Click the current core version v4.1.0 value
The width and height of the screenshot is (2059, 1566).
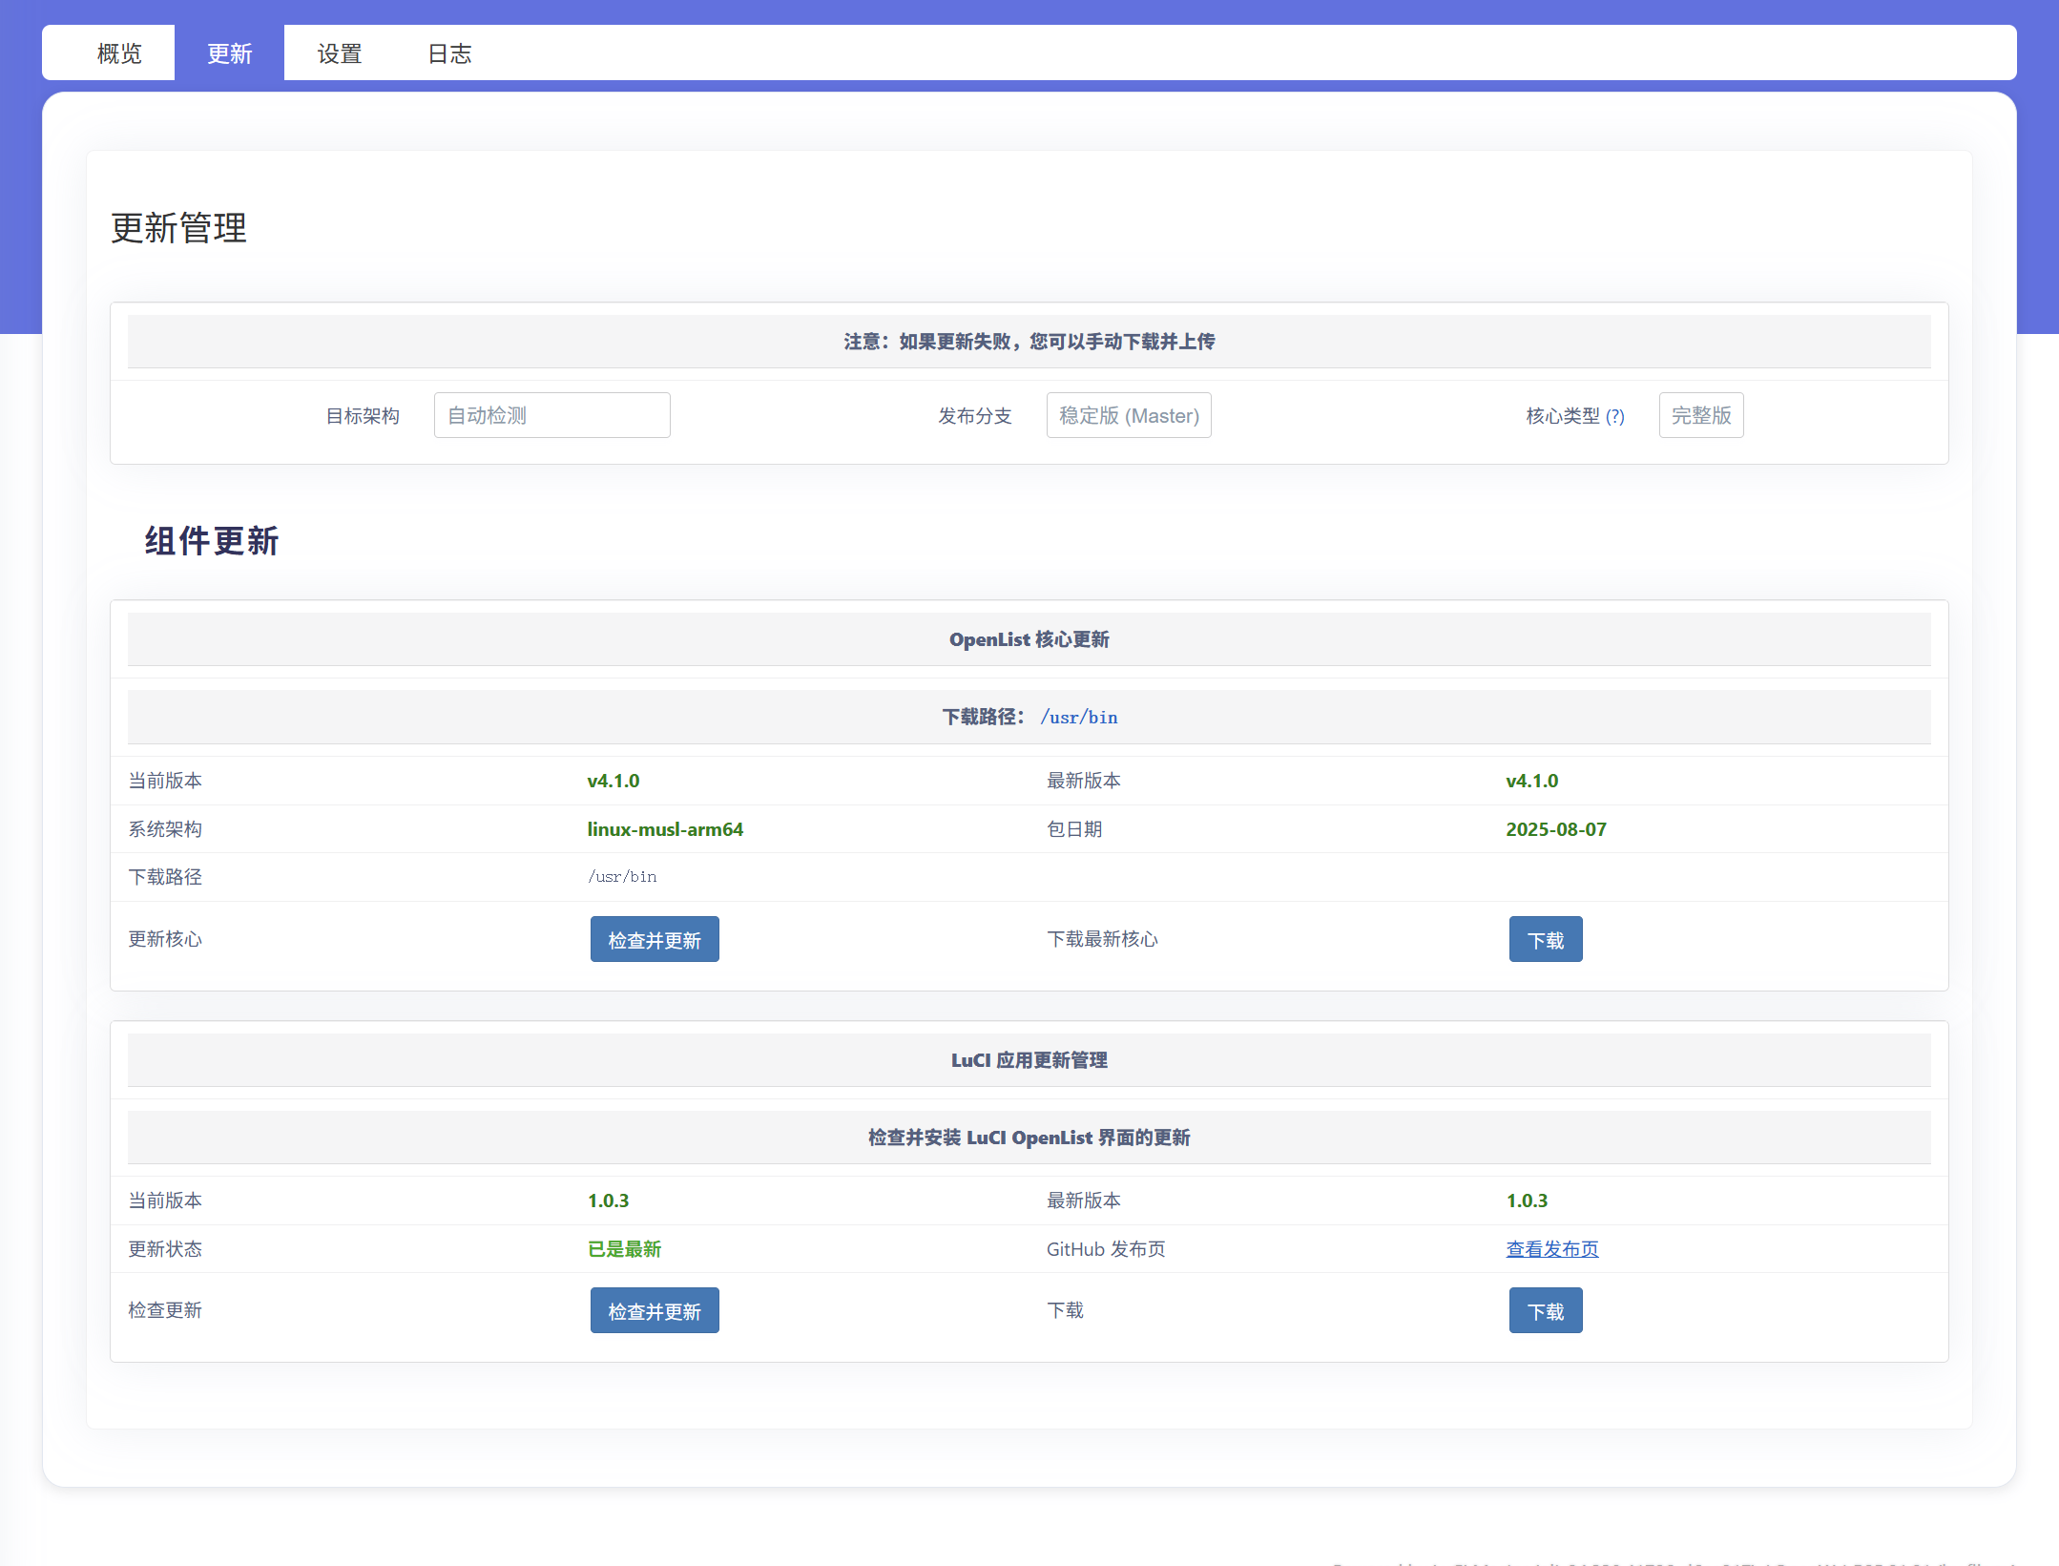coord(614,781)
